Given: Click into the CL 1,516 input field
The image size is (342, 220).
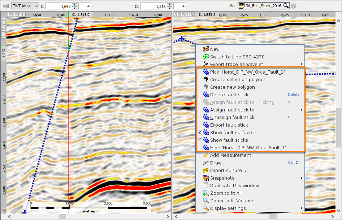Looking at the screenshot, I should [x=154, y=6].
